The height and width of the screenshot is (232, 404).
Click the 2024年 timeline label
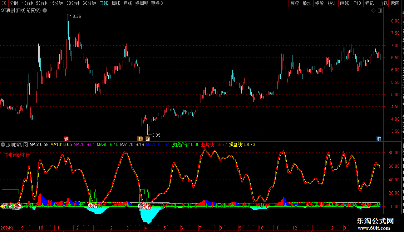[x=7, y=228]
